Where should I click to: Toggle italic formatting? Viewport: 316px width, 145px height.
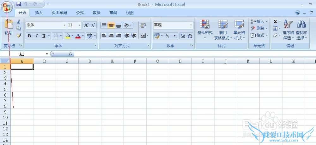(36, 36)
